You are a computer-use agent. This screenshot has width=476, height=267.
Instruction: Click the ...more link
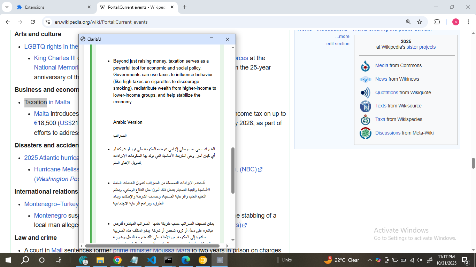[342, 37]
